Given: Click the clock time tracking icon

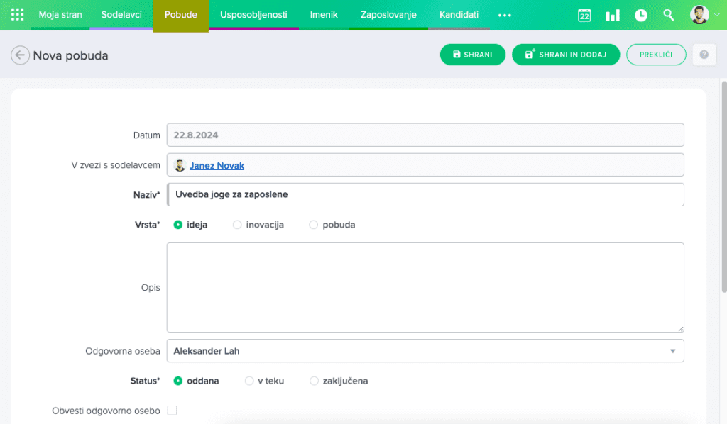Looking at the screenshot, I should [x=640, y=16].
